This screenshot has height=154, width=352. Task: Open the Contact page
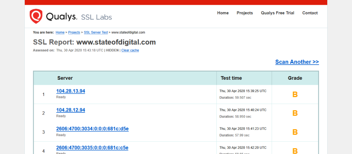(310, 13)
